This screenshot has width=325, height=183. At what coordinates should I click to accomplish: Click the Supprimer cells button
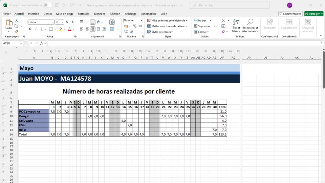pyautogui.click(x=202, y=26)
